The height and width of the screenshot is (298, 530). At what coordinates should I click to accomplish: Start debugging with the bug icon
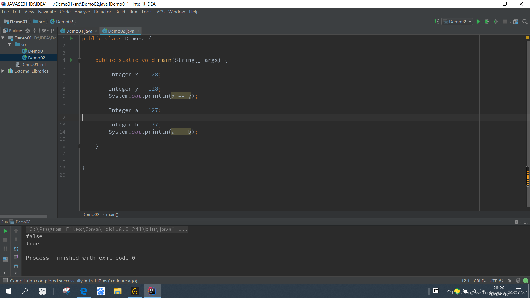click(487, 22)
